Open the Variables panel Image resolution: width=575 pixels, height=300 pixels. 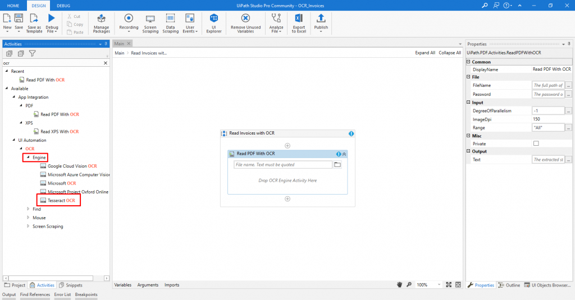pyautogui.click(x=123, y=285)
